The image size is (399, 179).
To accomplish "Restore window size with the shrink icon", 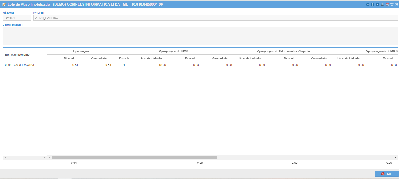I will [392, 4].
